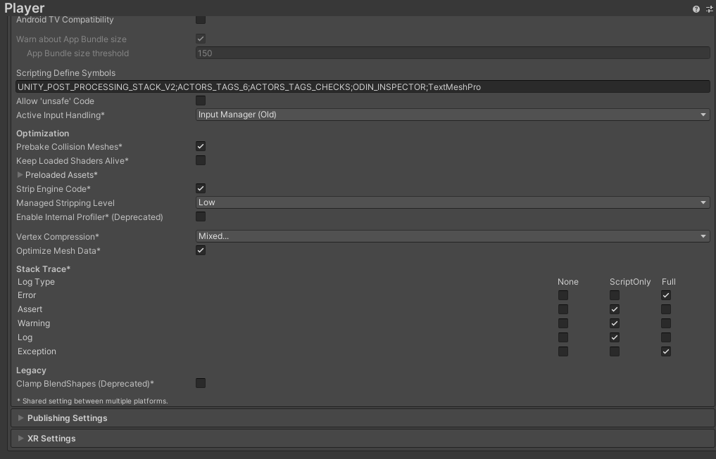Expand the Publishing Settings section
716x459 pixels.
(x=22, y=418)
